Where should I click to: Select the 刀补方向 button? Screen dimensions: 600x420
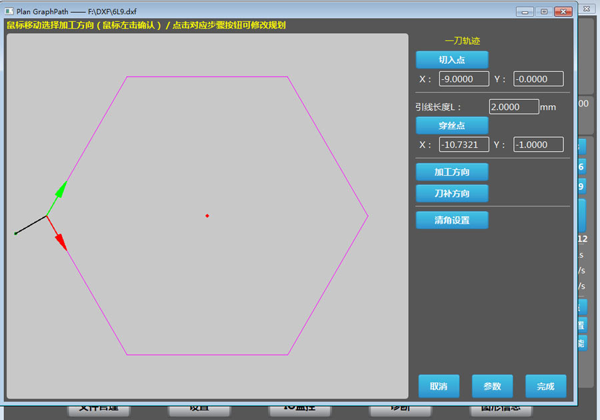pyautogui.click(x=452, y=194)
